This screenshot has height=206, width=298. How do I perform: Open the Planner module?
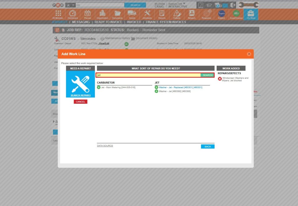tap(88, 14)
